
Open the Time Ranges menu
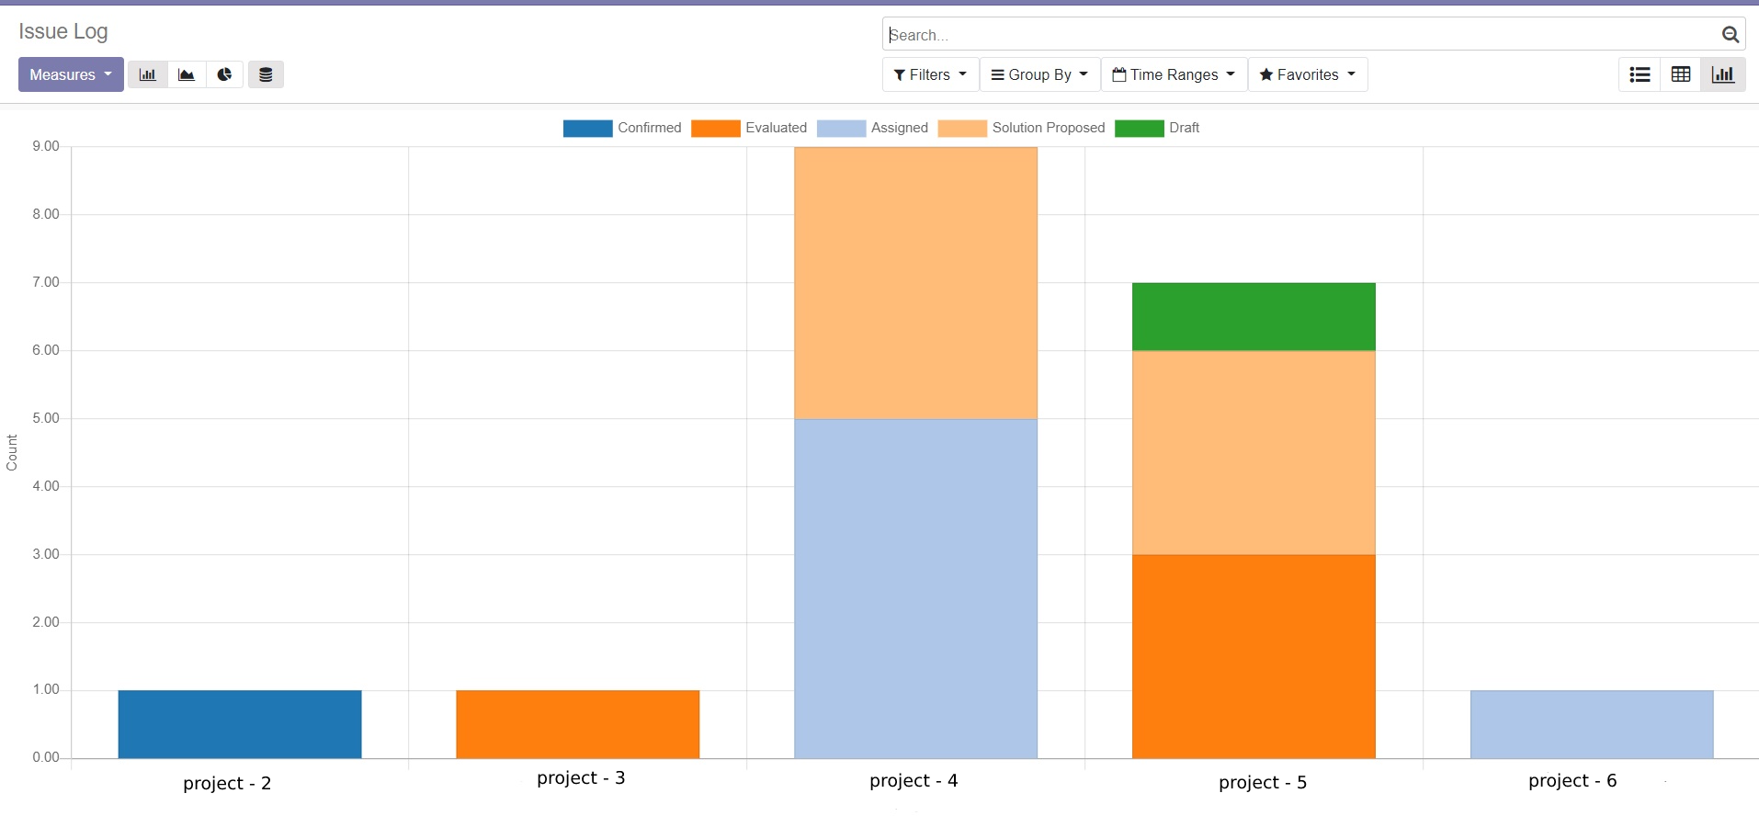tap(1174, 74)
